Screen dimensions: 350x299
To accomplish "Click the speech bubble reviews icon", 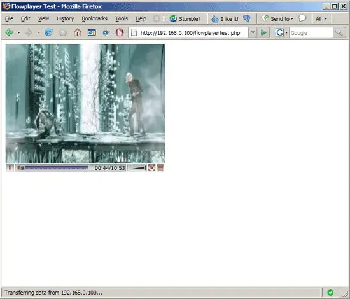I will click(x=302, y=18).
